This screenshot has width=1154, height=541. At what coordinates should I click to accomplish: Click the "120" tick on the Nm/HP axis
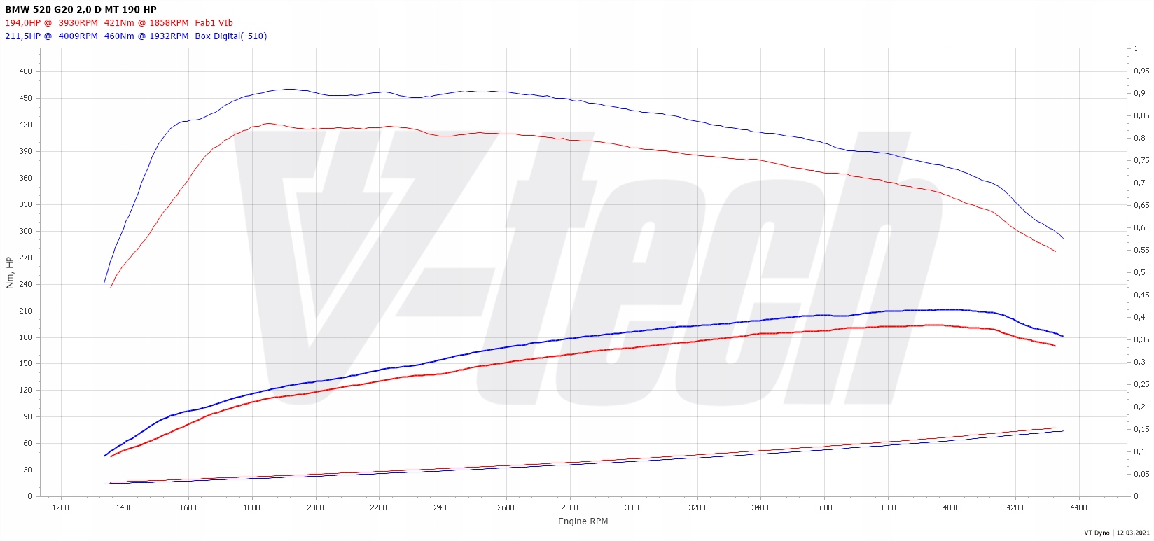click(26, 390)
